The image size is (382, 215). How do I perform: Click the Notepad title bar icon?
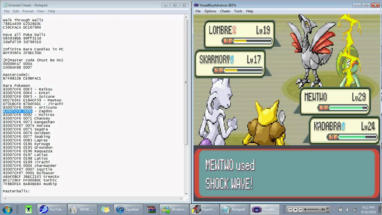pos(5,5)
